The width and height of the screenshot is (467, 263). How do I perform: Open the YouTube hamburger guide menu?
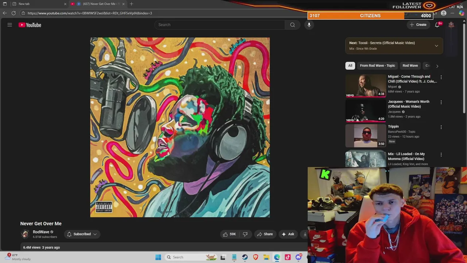pyautogui.click(x=10, y=25)
